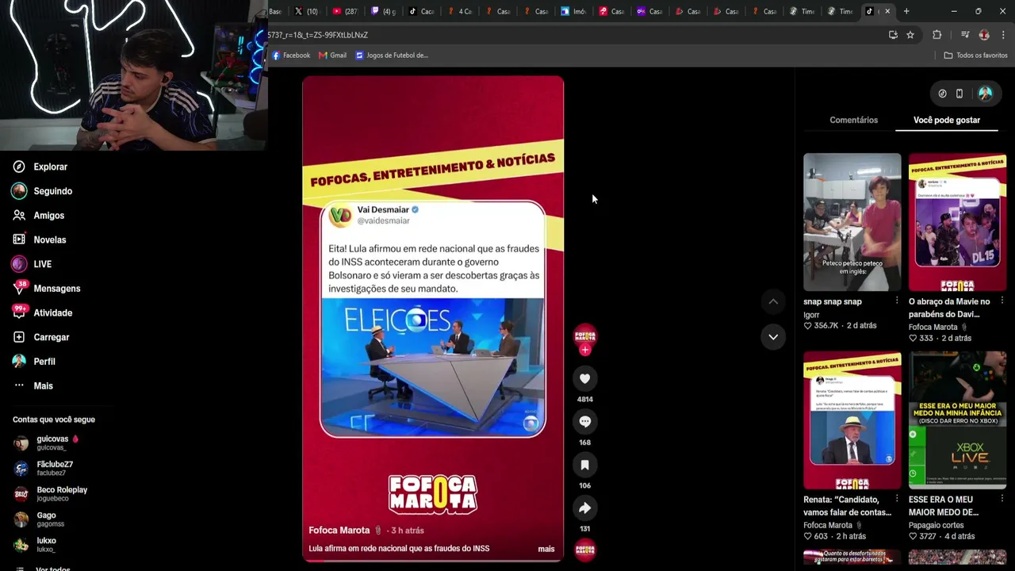The height and width of the screenshot is (571, 1015).
Task: Open a new browser tab
Action: 906,11
